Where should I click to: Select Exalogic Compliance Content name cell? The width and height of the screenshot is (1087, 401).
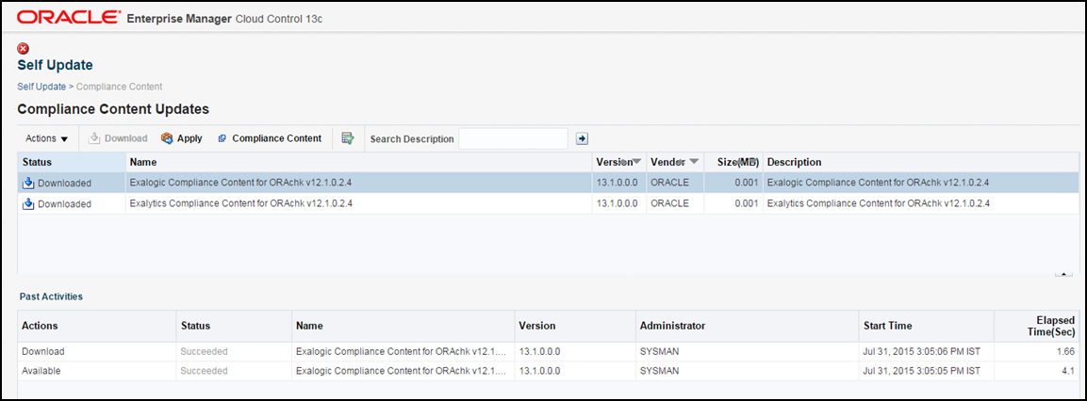pyautogui.click(x=240, y=183)
